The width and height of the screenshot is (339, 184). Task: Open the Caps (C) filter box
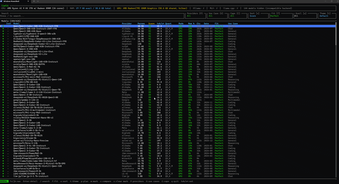click(238, 16)
